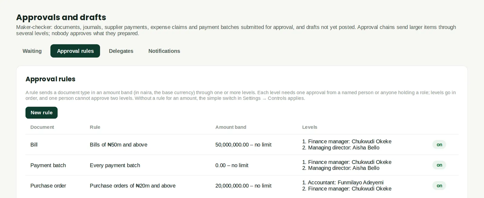Switch to the Delegates tab
The height and width of the screenshot is (198, 484).
tap(121, 51)
